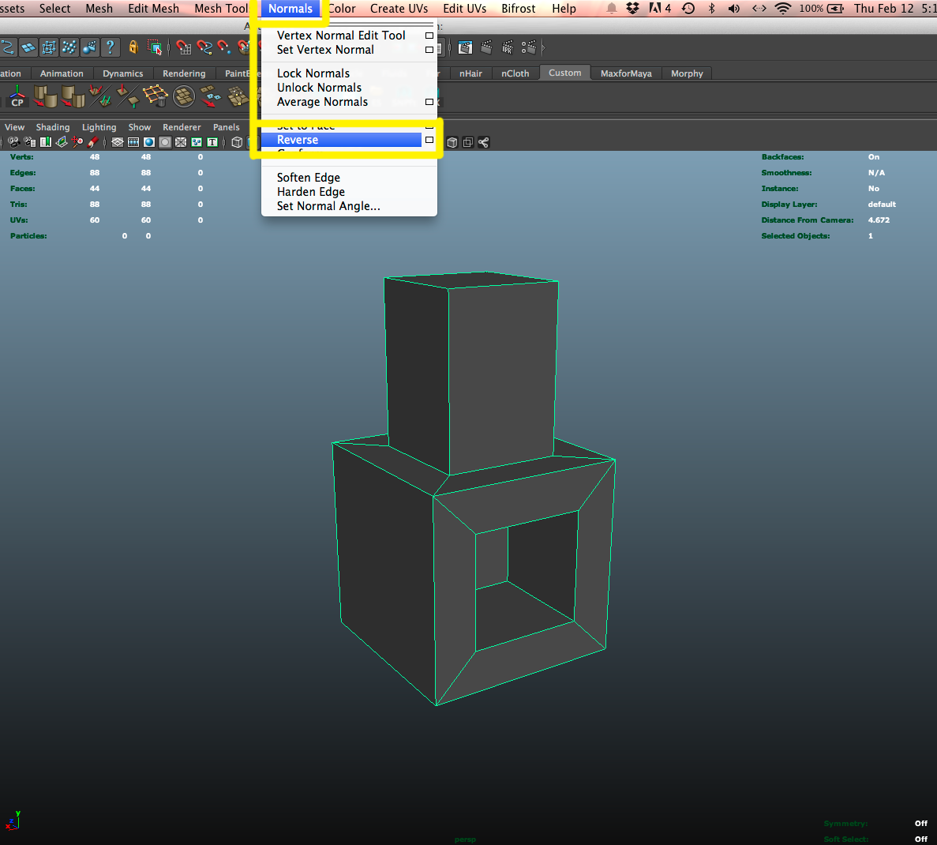Switch to the MaxforMaya shelf tab
937x845 pixels.
[x=626, y=73]
